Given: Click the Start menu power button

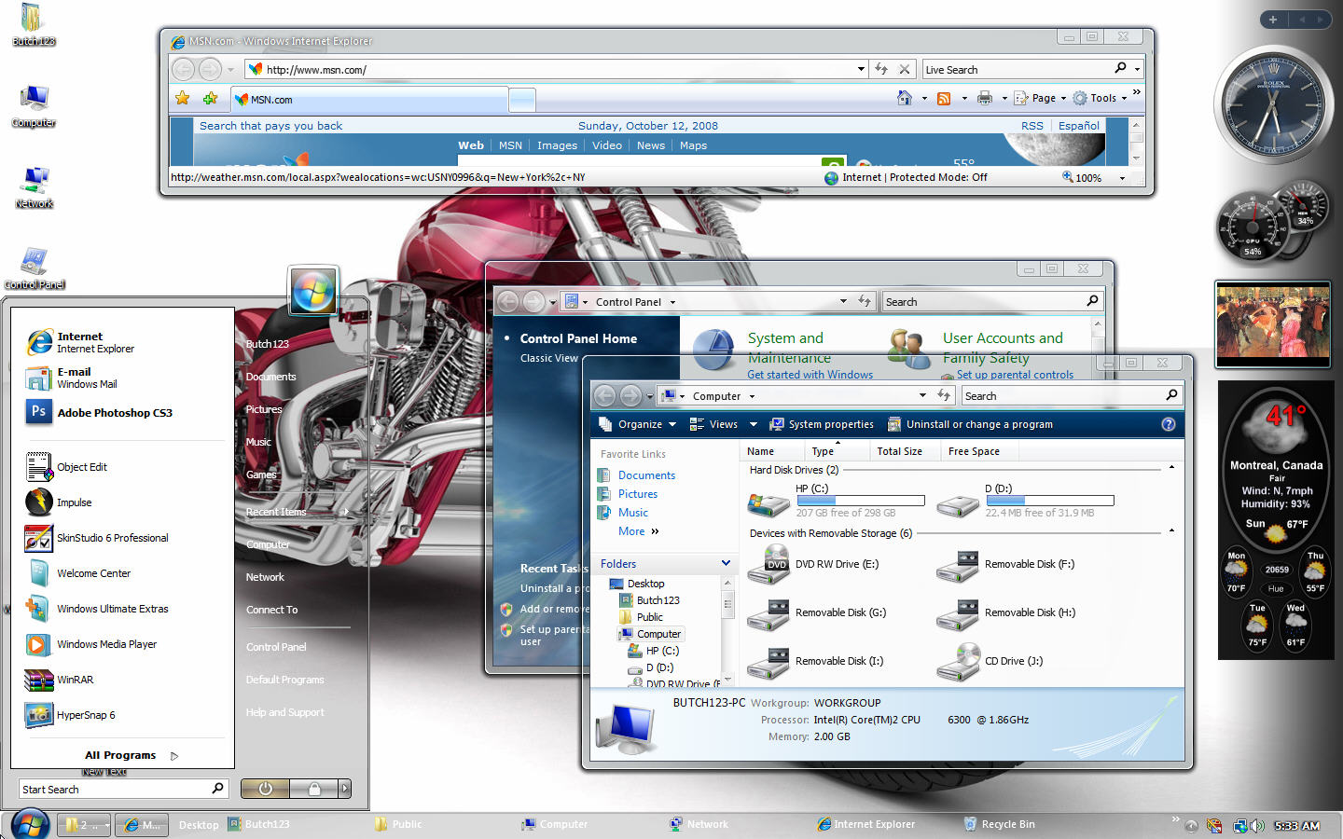Looking at the screenshot, I should [x=265, y=789].
